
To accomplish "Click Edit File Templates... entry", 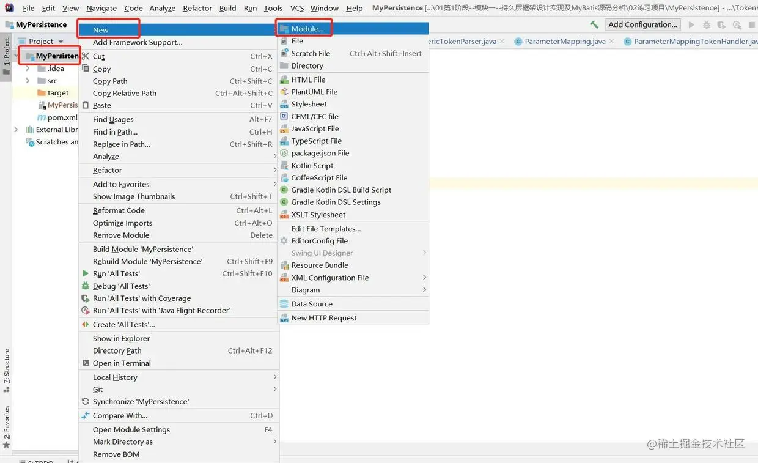I will pos(353,228).
